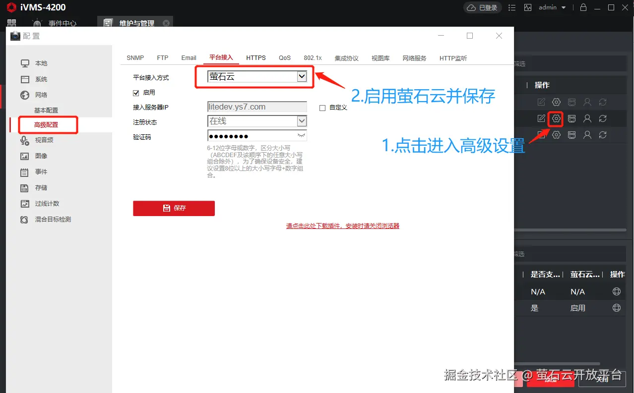Reveal the 验证码 password with eye icon

(301, 135)
